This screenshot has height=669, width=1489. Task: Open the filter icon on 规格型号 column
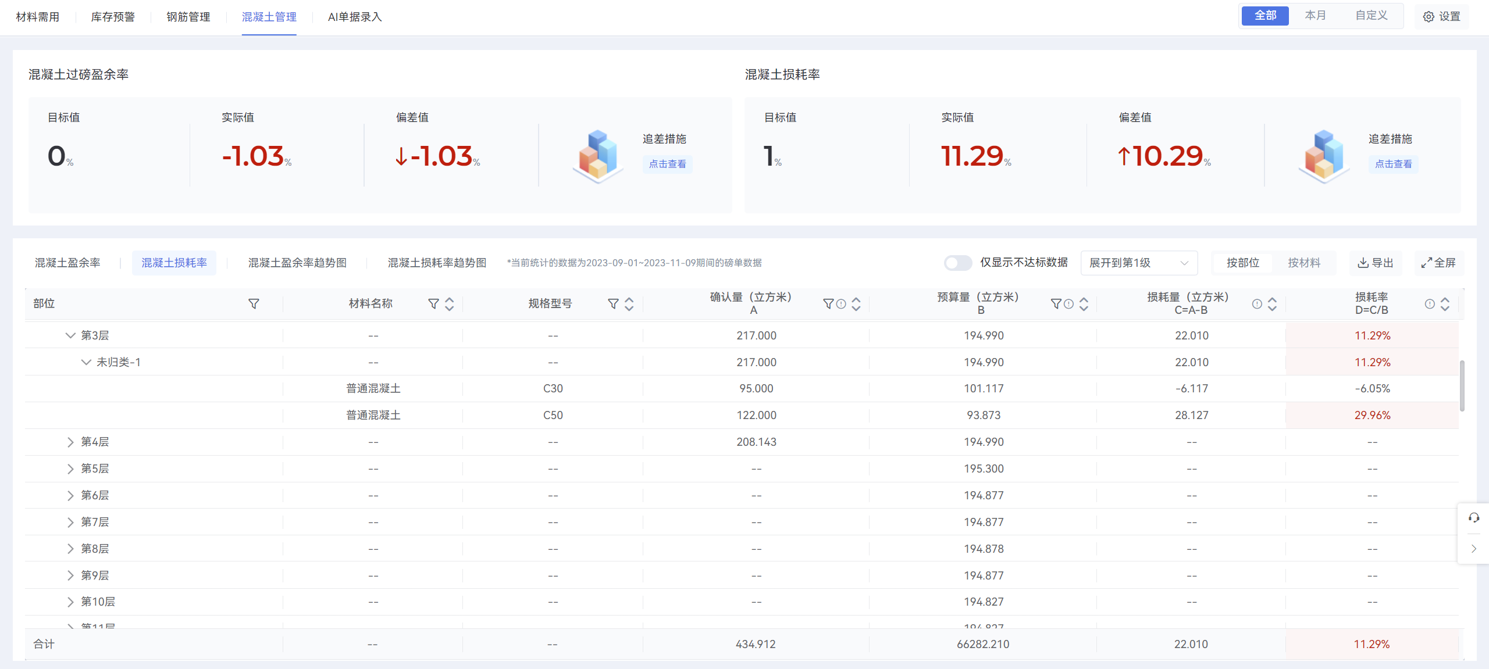(613, 303)
